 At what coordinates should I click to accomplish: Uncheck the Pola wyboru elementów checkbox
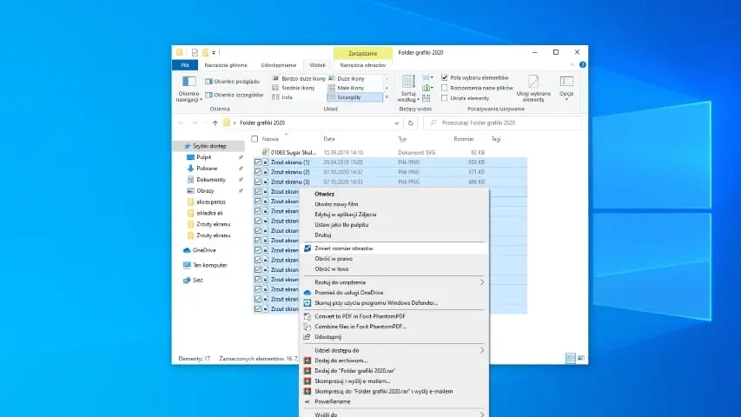point(445,77)
